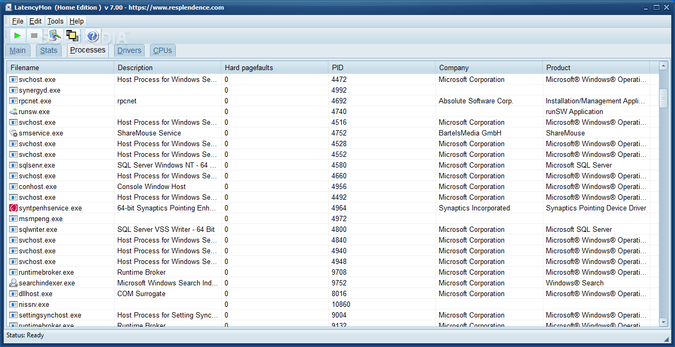Click the icon beside dllhost.exe
The width and height of the screenshot is (675, 347).
pyautogui.click(x=13, y=293)
